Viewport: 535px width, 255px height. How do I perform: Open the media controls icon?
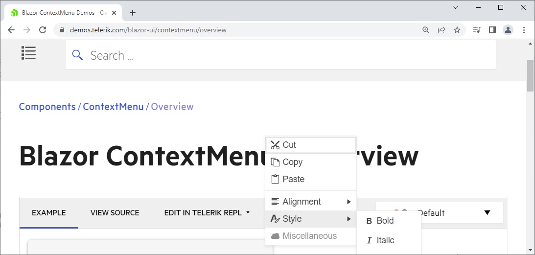pos(476,30)
